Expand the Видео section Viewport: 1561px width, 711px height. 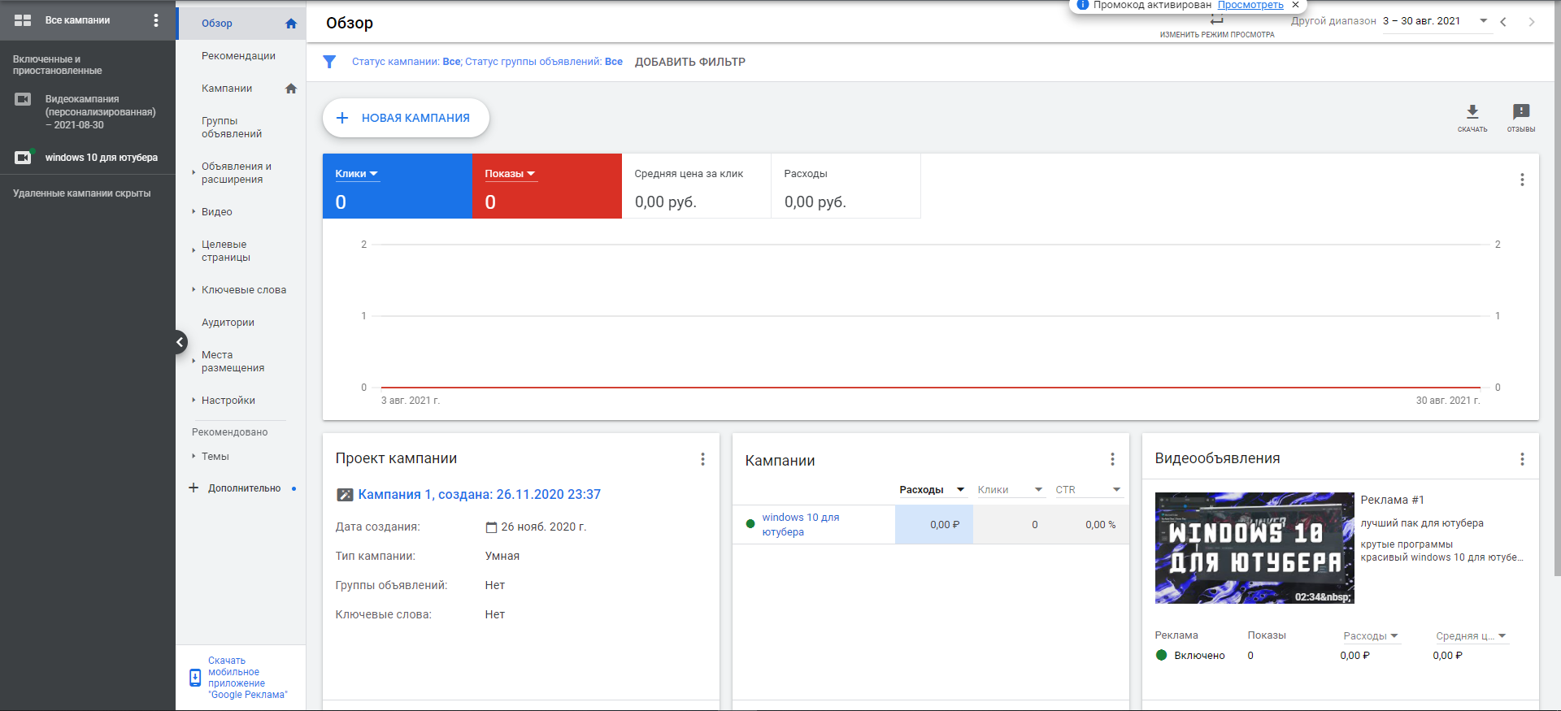pyautogui.click(x=193, y=212)
